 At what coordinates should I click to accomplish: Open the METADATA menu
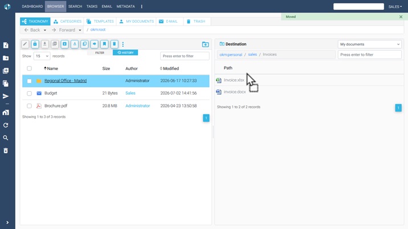(x=126, y=6)
